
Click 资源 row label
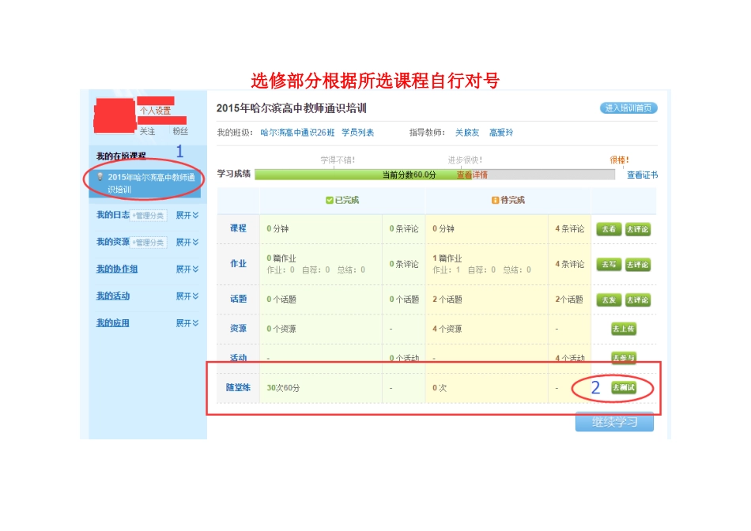238,329
